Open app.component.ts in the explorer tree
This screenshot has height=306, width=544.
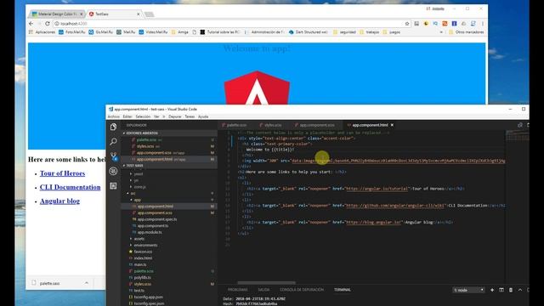tap(153, 226)
